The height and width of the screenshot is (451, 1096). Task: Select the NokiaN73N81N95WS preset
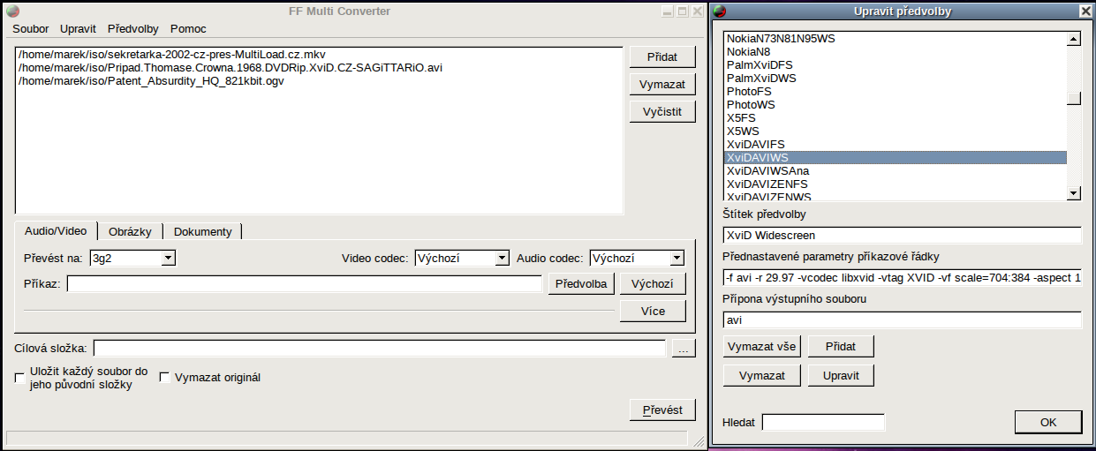[895, 39]
